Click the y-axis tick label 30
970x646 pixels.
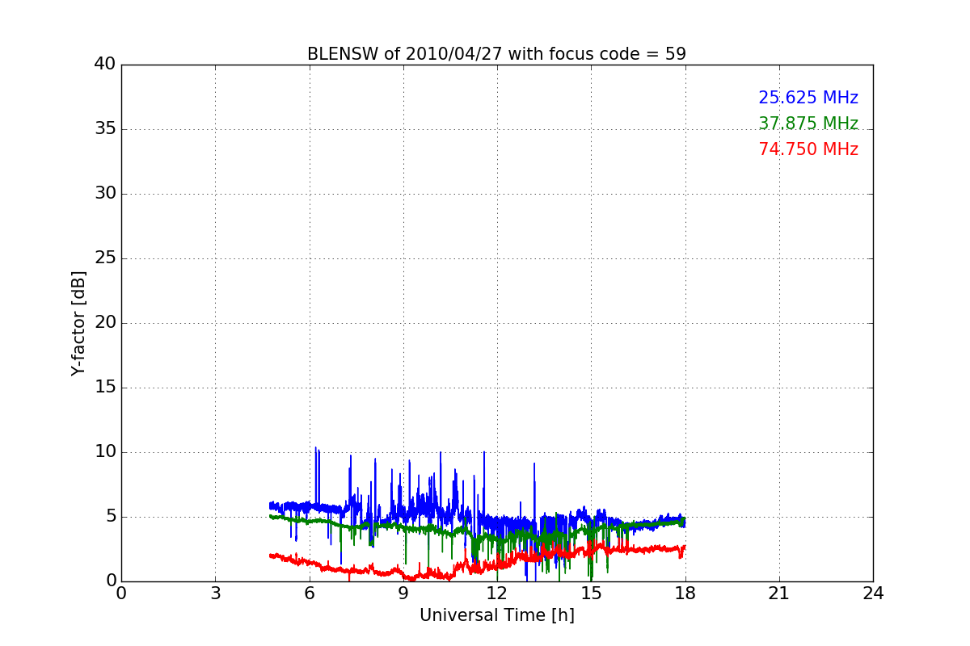pos(105,194)
